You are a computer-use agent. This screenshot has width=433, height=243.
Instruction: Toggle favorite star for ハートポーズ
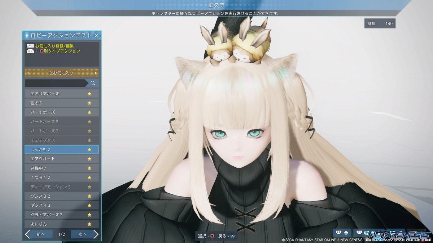pyautogui.click(x=89, y=112)
